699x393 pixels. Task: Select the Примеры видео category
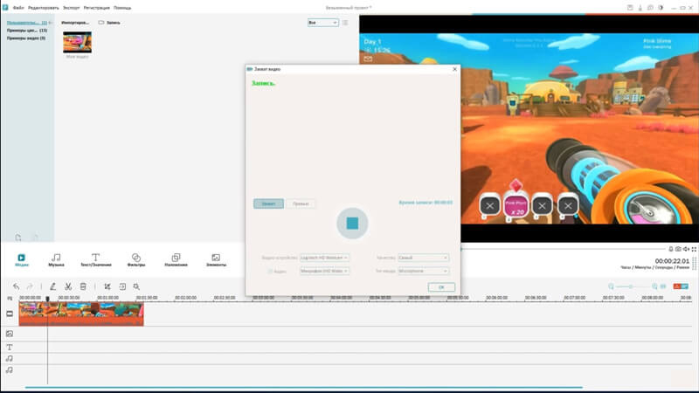[26, 38]
